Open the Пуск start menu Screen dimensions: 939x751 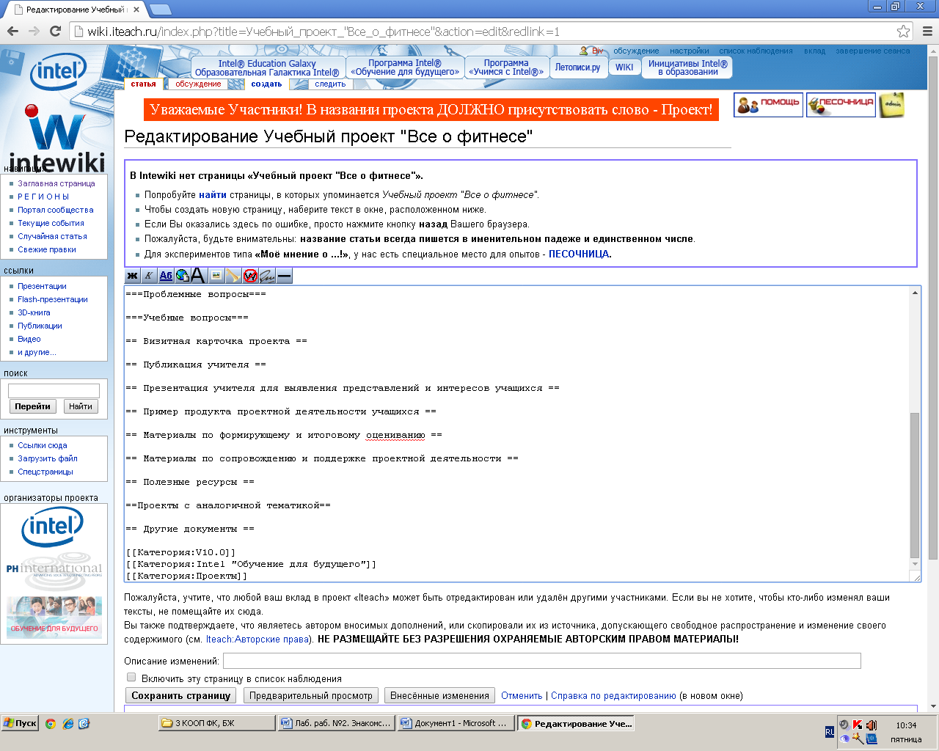tap(20, 723)
